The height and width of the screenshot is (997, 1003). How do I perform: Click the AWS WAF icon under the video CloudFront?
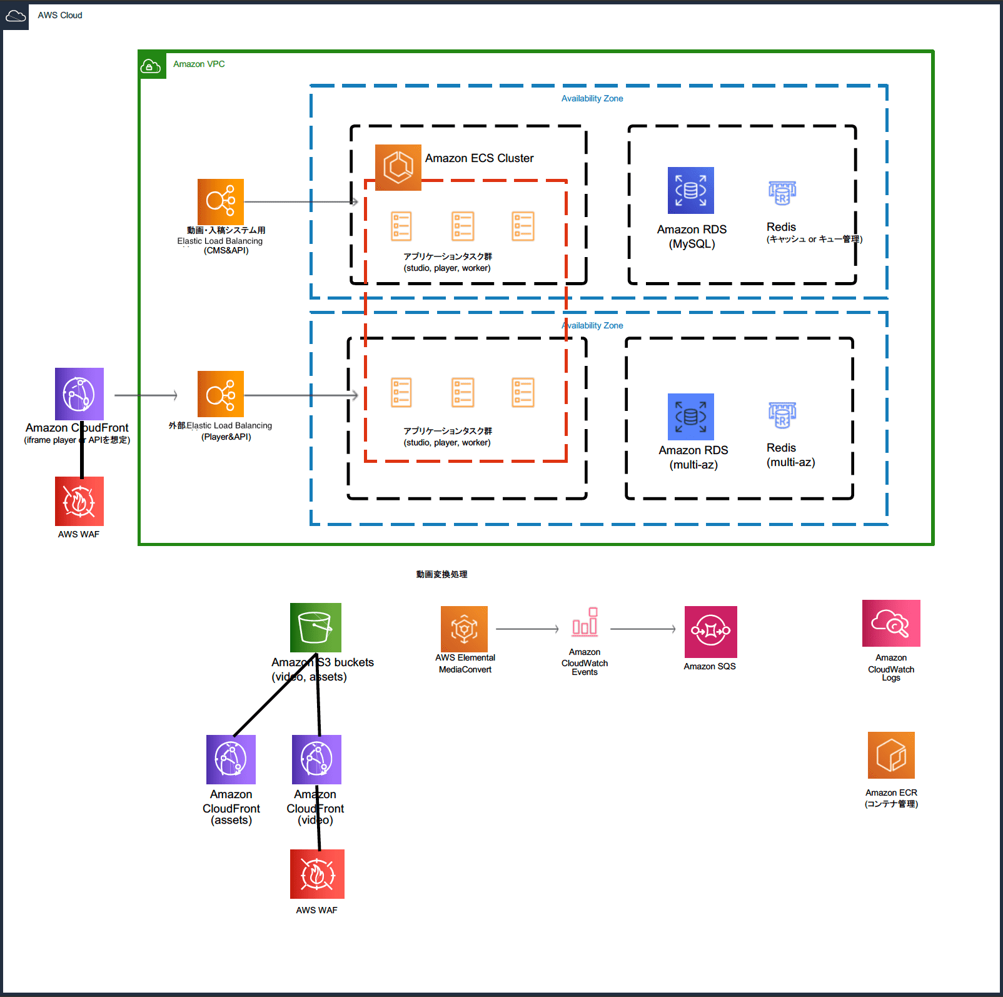(x=317, y=874)
